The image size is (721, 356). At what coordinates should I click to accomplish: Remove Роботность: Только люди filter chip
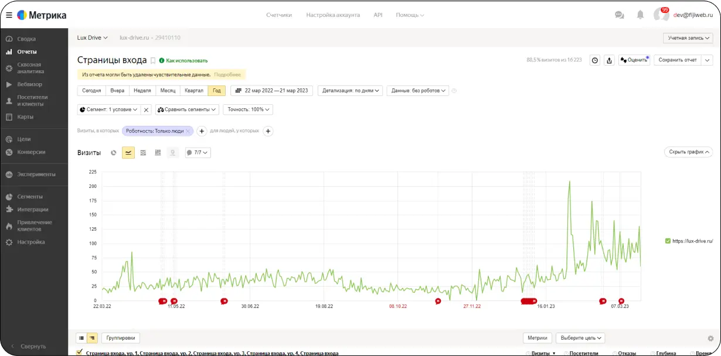(188, 131)
